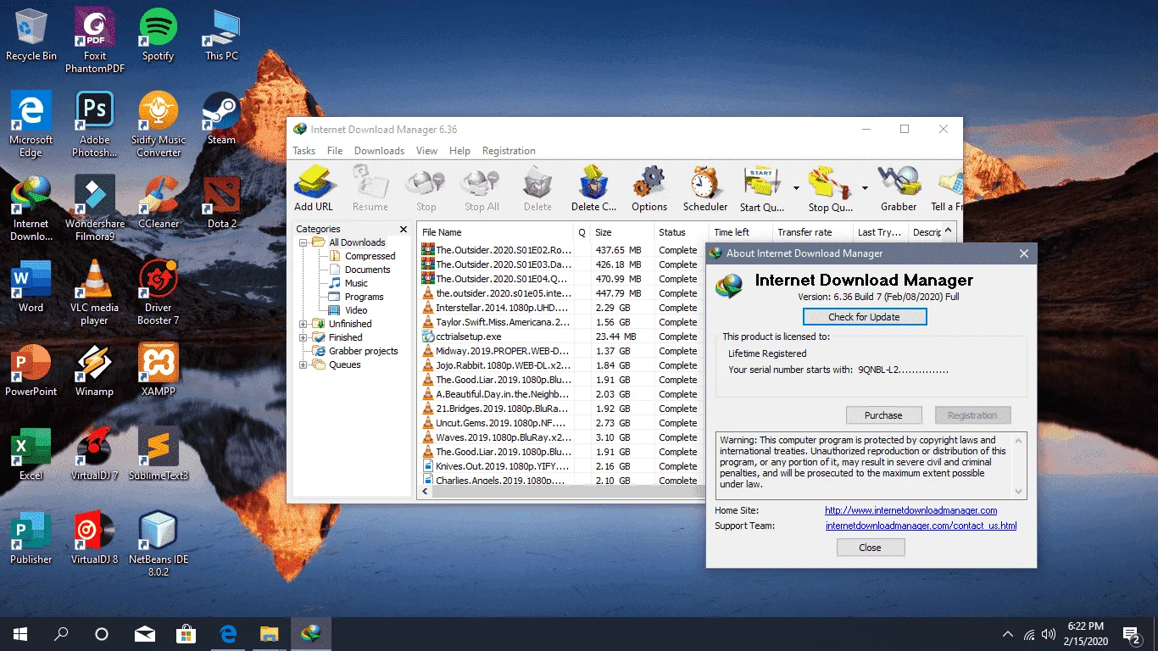Open the internetdownloadmanager.com home site link
This screenshot has height=651, width=1158.
911,510
